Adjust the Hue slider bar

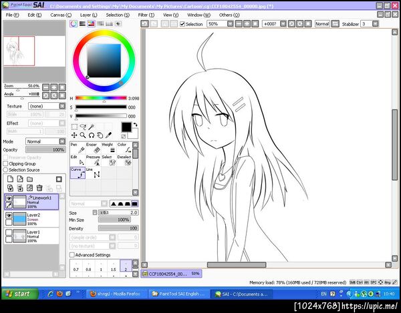[x=101, y=98]
